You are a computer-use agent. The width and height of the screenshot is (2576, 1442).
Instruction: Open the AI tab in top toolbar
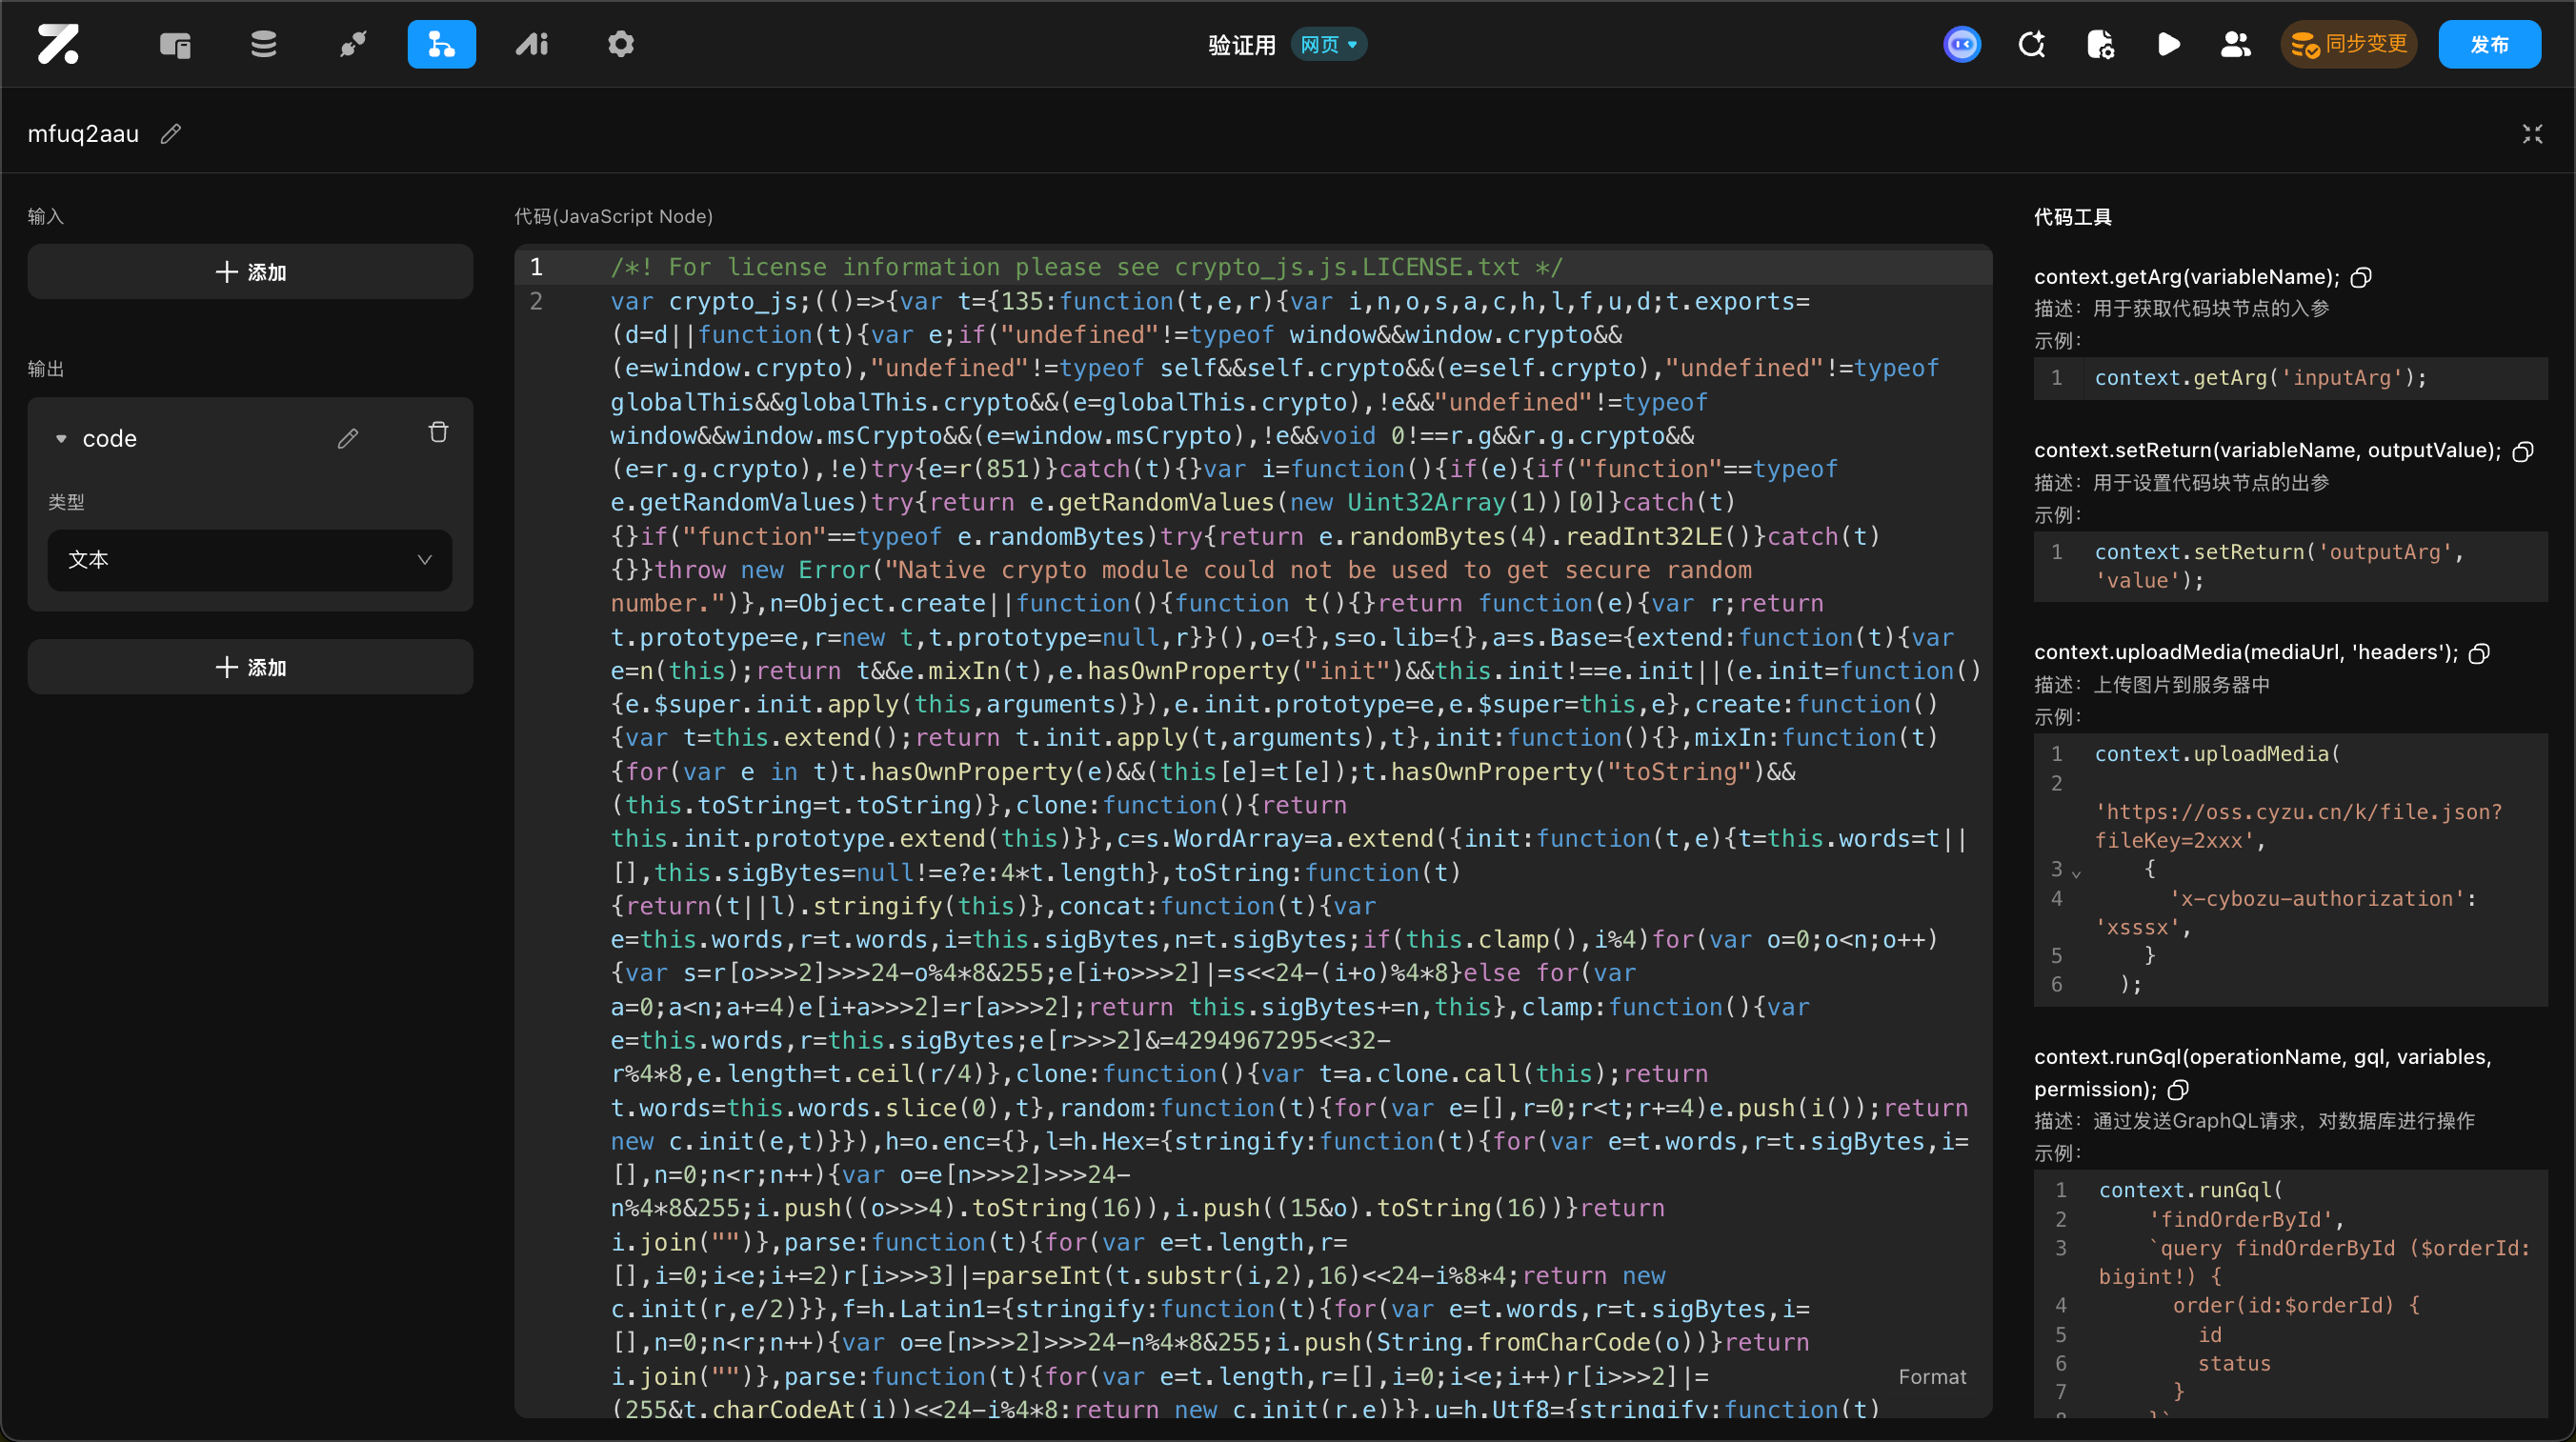tap(532, 44)
